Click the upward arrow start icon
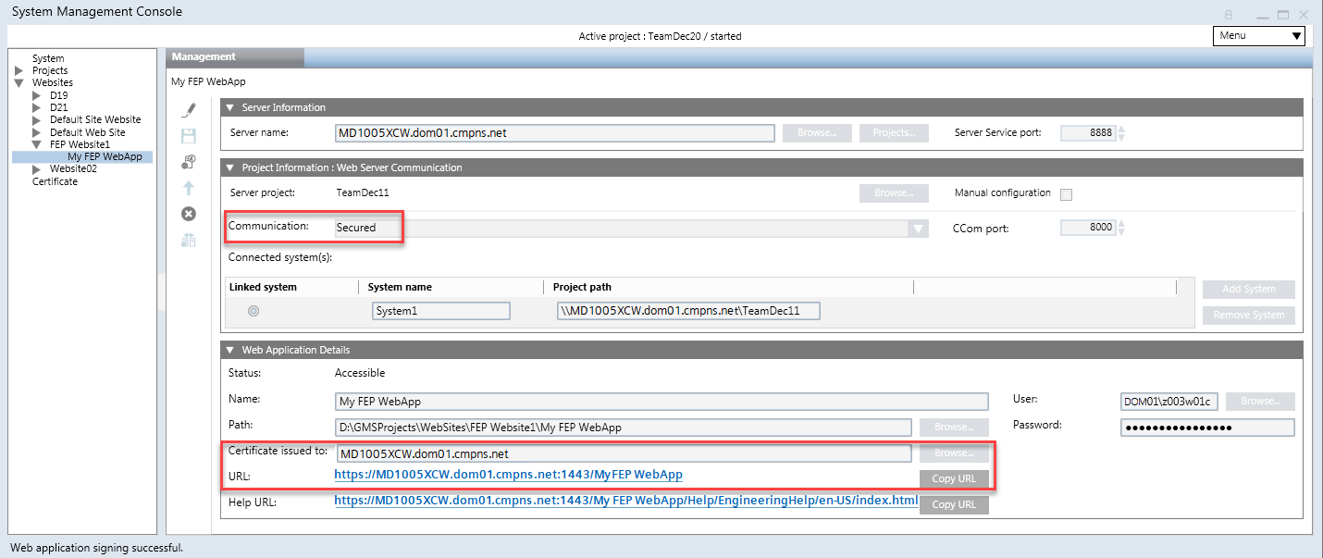Image resolution: width=1323 pixels, height=558 pixels. tap(188, 187)
